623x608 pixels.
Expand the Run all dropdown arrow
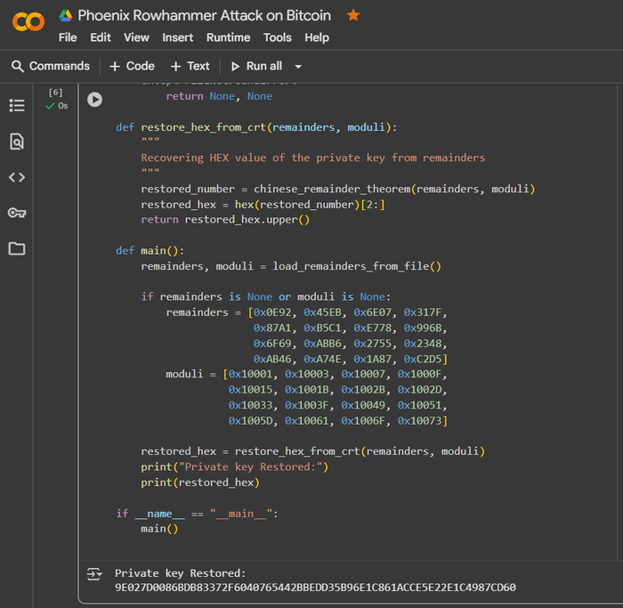click(298, 67)
